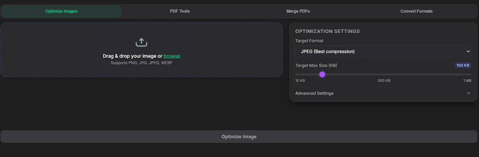Click the purple Target Max Size slider handle

coord(322,74)
